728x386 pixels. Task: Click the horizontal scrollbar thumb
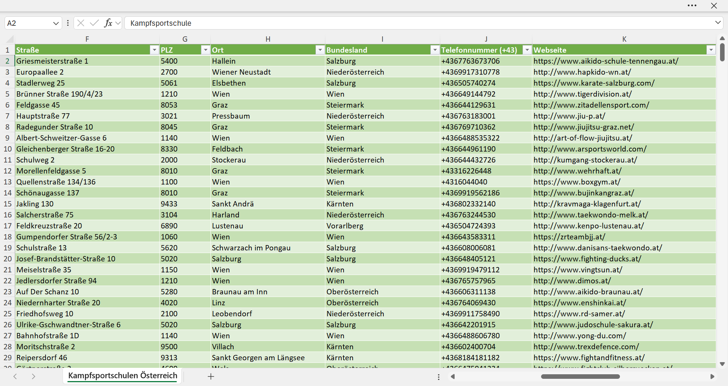[x=580, y=377]
